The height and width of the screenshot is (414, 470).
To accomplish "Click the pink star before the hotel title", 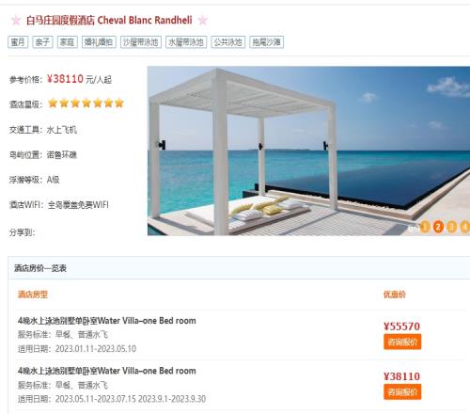I will point(16,21).
